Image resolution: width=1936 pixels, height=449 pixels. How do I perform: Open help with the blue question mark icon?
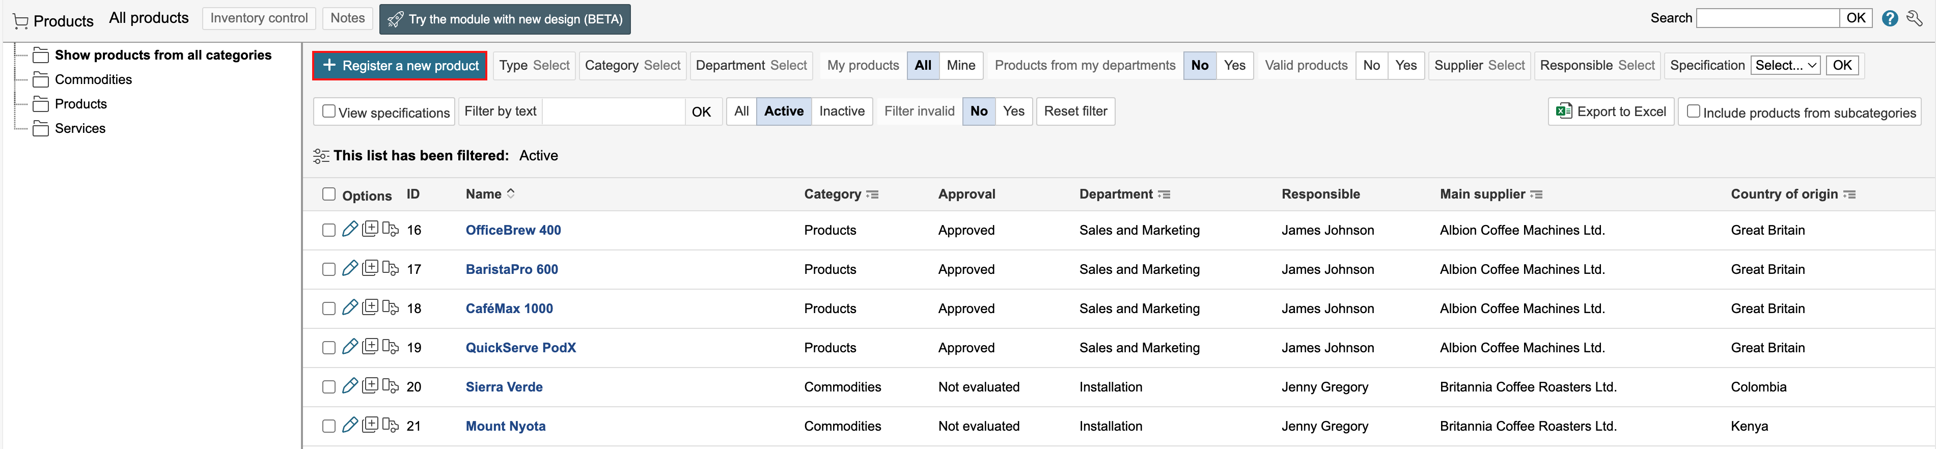tap(1889, 19)
